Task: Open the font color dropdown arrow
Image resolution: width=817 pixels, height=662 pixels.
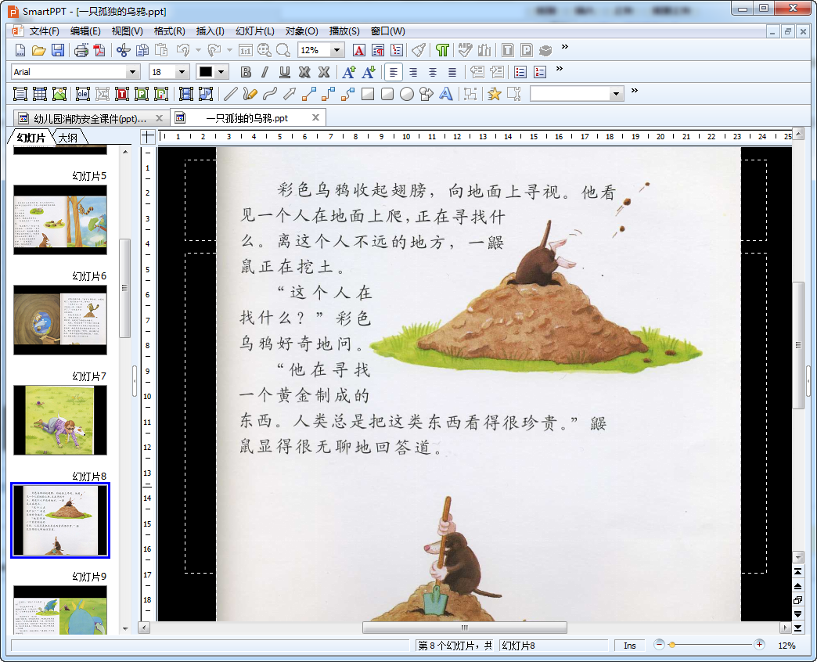Action: (222, 72)
